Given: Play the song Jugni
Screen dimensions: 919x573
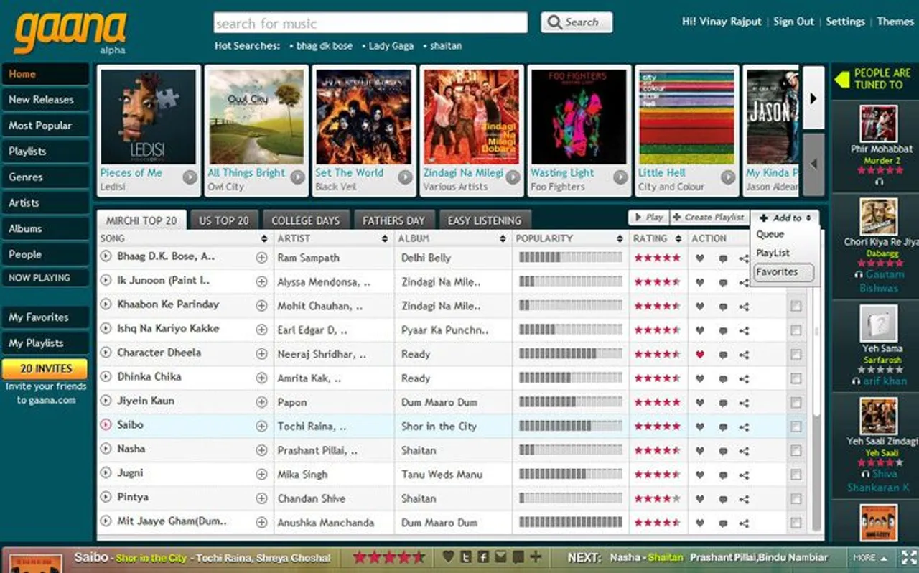Looking at the screenshot, I should pyautogui.click(x=106, y=473).
